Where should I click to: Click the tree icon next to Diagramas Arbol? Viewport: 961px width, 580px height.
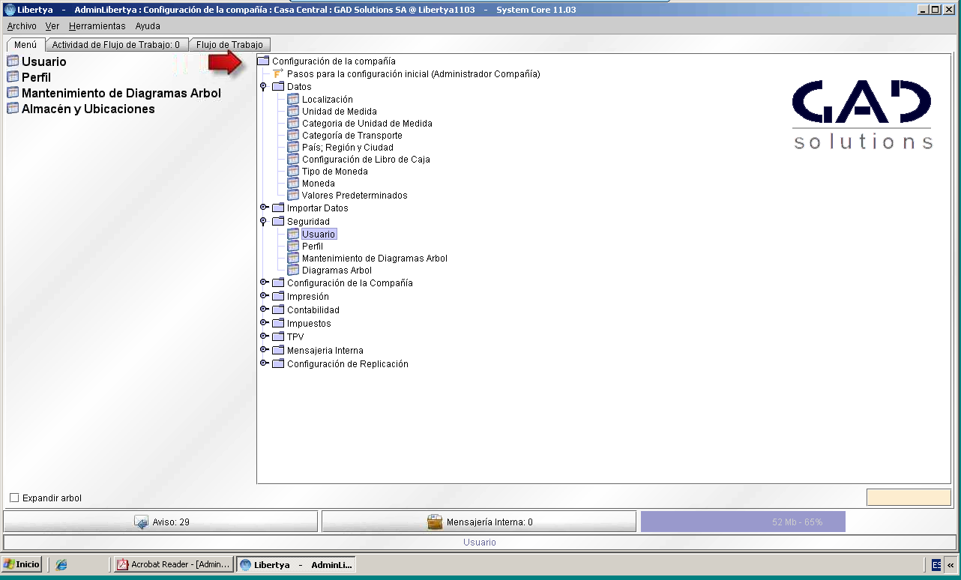point(293,270)
